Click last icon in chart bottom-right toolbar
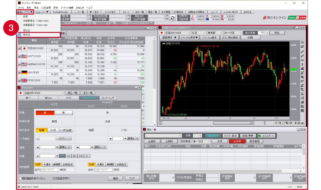The width and height of the screenshot is (321, 190). (302, 123)
